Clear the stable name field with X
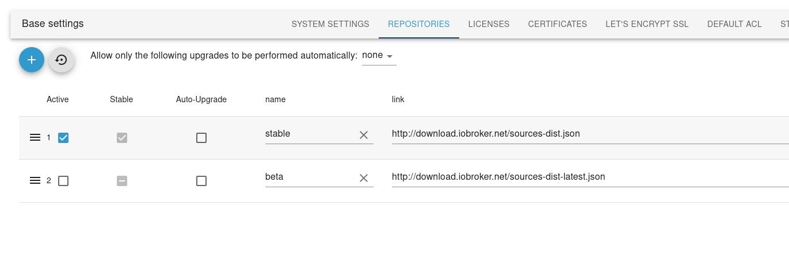This screenshot has width=789, height=255. (x=364, y=135)
